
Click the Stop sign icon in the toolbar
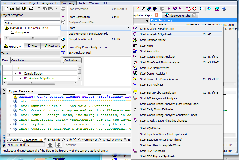pyautogui.click(x=162, y=9)
